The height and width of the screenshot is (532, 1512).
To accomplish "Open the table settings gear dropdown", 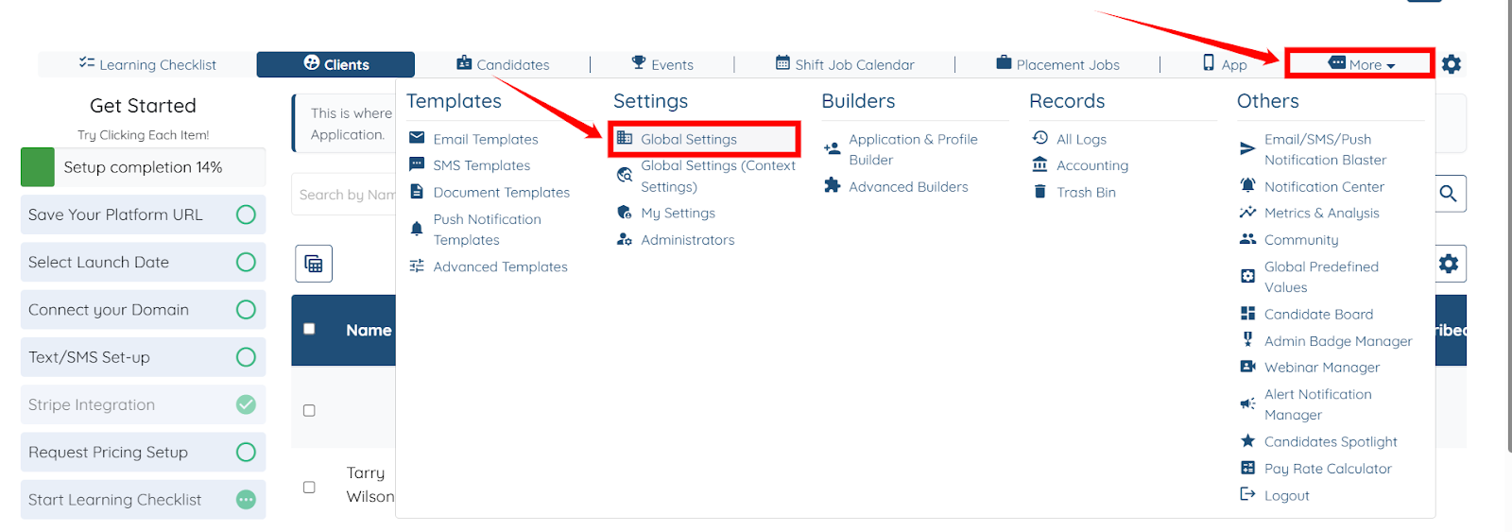I will (x=1448, y=264).
